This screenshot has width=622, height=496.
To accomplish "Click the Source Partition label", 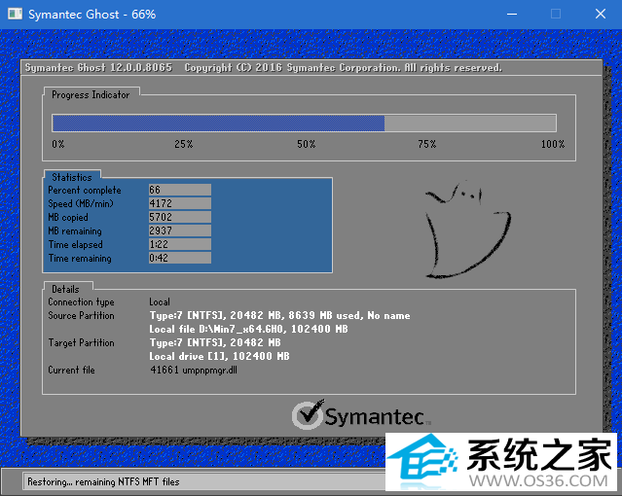I will coord(81,316).
